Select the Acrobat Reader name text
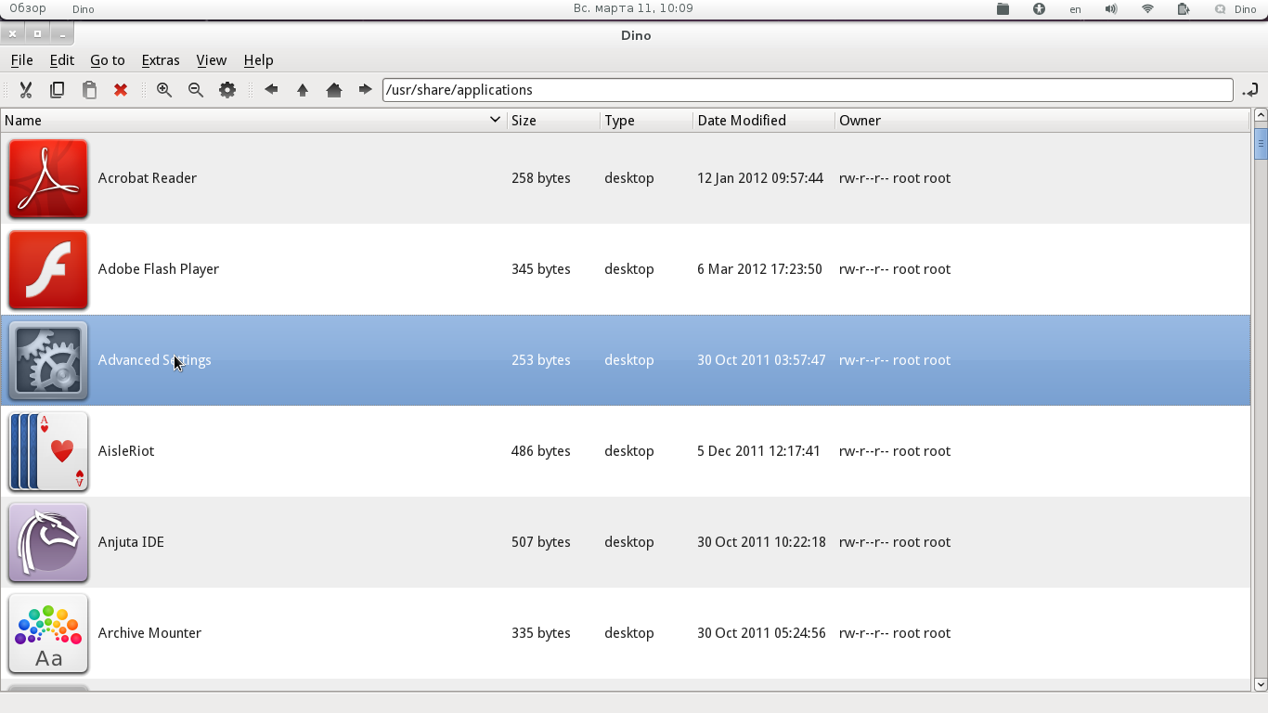Viewport: 1268px width, 713px height. coord(148,178)
